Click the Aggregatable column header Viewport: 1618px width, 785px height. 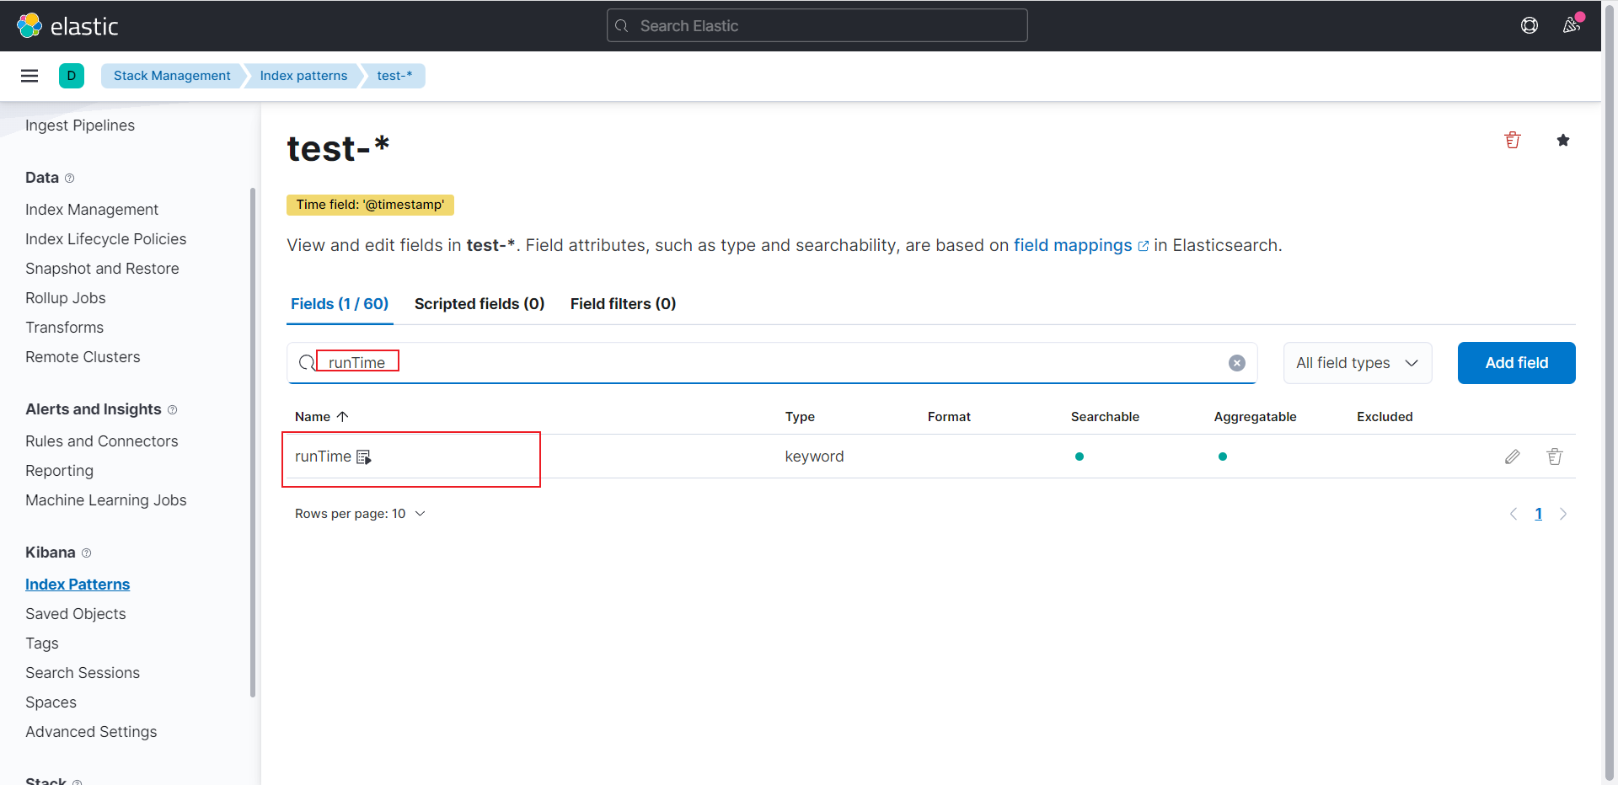tap(1255, 417)
